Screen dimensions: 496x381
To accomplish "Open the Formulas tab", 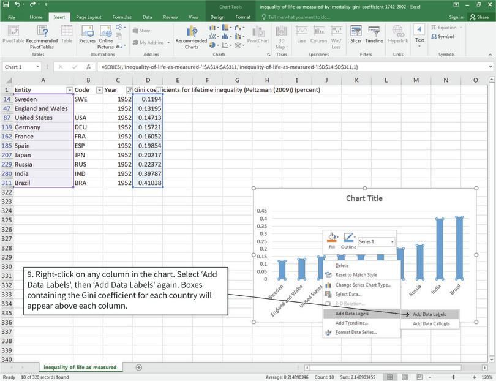I will pyautogui.click(x=122, y=17).
